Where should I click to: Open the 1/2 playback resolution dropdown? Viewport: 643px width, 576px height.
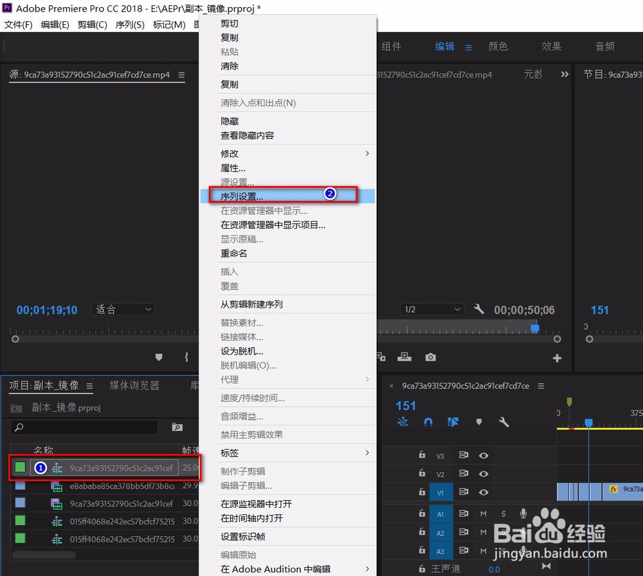(x=432, y=310)
